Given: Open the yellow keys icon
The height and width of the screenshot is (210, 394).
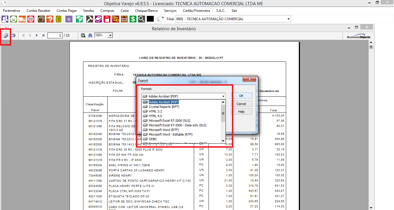Looking at the screenshot, I should click(x=116, y=19).
